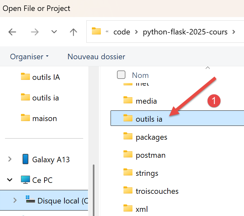Toggle the select-all checkbox beside Nom
Image resolution: width=244 pixels, height=216 pixels.
pyautogui.click(x=121, y=75)
